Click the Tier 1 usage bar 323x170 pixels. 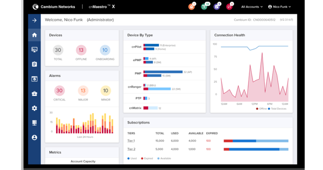point(256,141)
